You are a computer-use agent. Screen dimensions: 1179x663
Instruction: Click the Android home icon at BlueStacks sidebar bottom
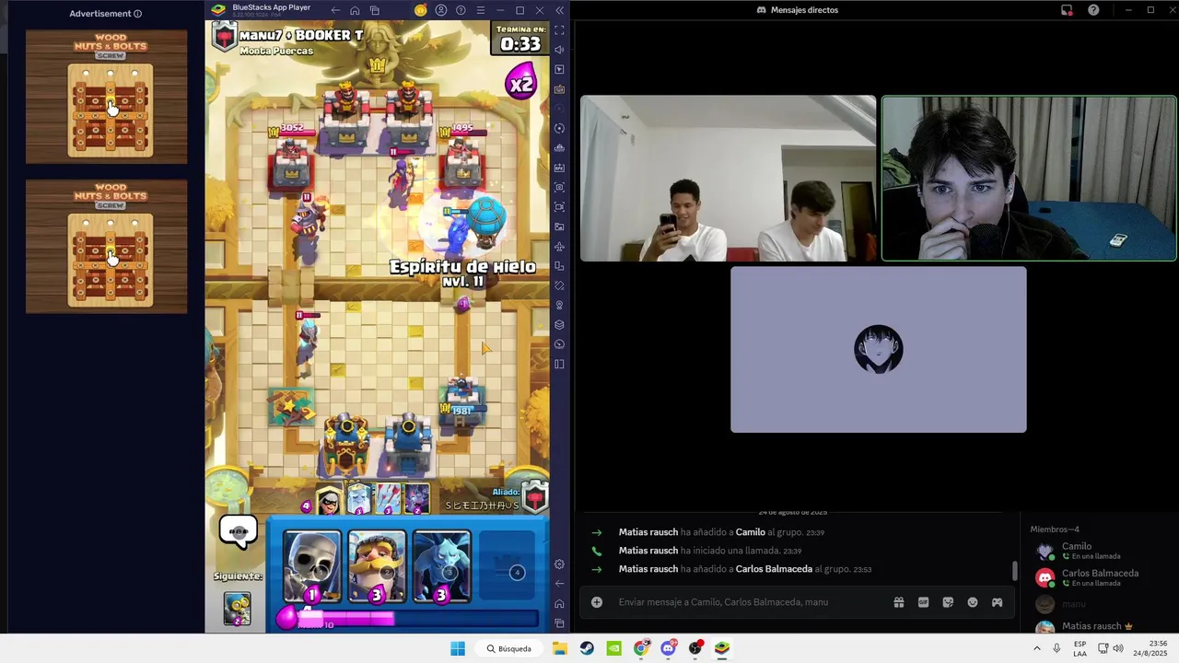point(559,603)
